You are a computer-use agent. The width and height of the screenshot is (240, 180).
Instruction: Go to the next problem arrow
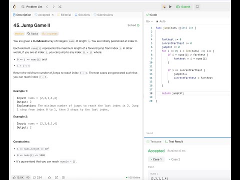coord(53,6)
